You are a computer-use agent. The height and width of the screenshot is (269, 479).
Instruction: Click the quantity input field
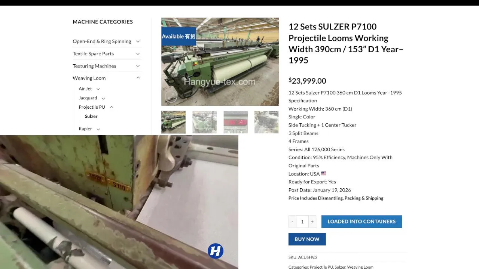point(302,222)
